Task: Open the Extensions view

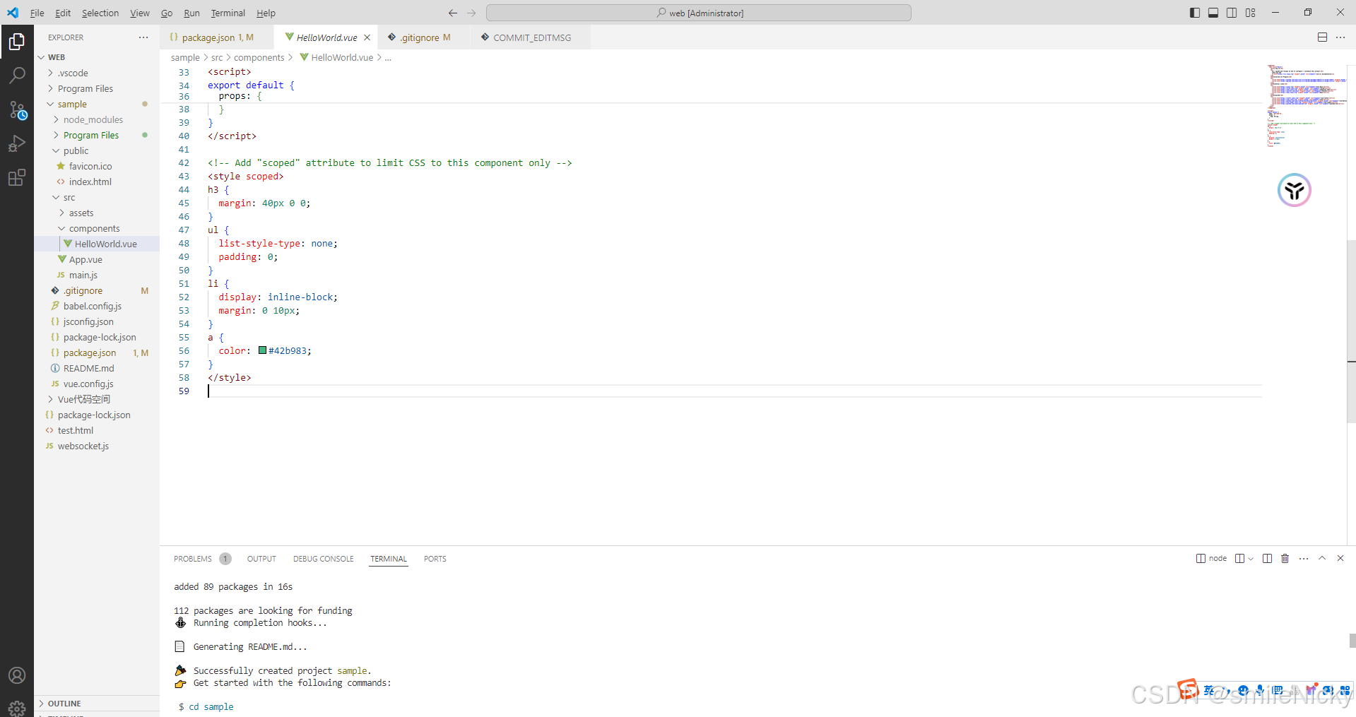Action: click(17, 177)
